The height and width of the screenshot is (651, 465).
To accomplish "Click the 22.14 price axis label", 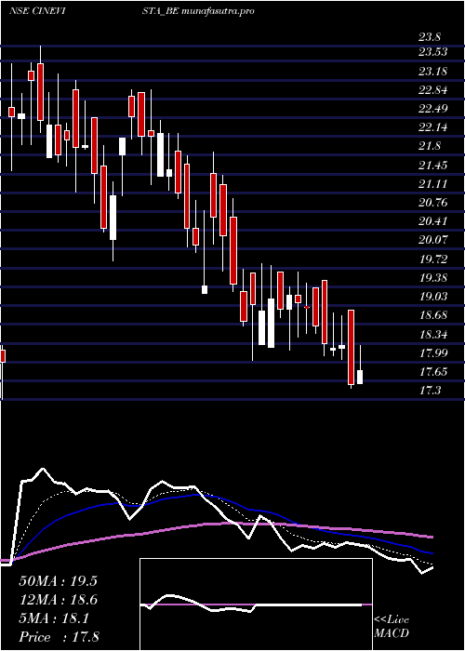I will pos(432,127).
